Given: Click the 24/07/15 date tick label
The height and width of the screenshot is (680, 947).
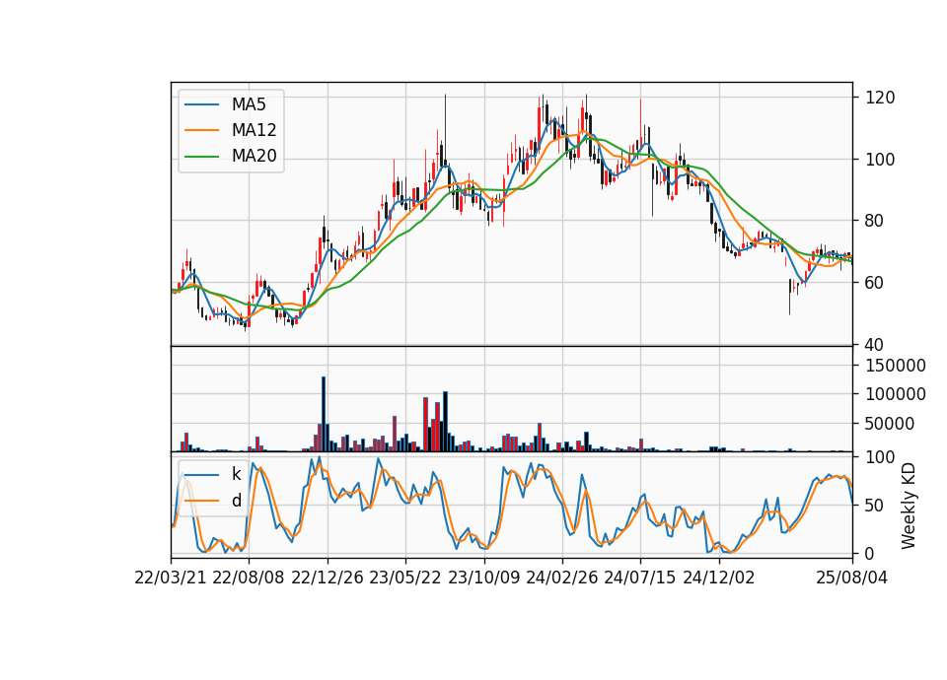Looking at the screenshot, I should point(640,578).
